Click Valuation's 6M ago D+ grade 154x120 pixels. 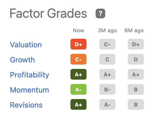[x=136, y=44]
